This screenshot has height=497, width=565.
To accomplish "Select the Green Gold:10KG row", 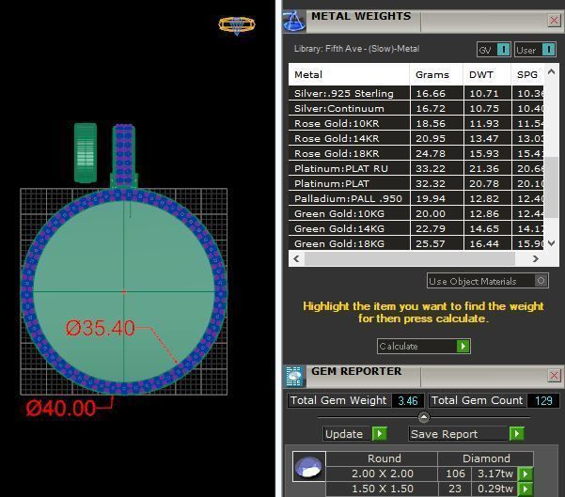I will (416, 213).
